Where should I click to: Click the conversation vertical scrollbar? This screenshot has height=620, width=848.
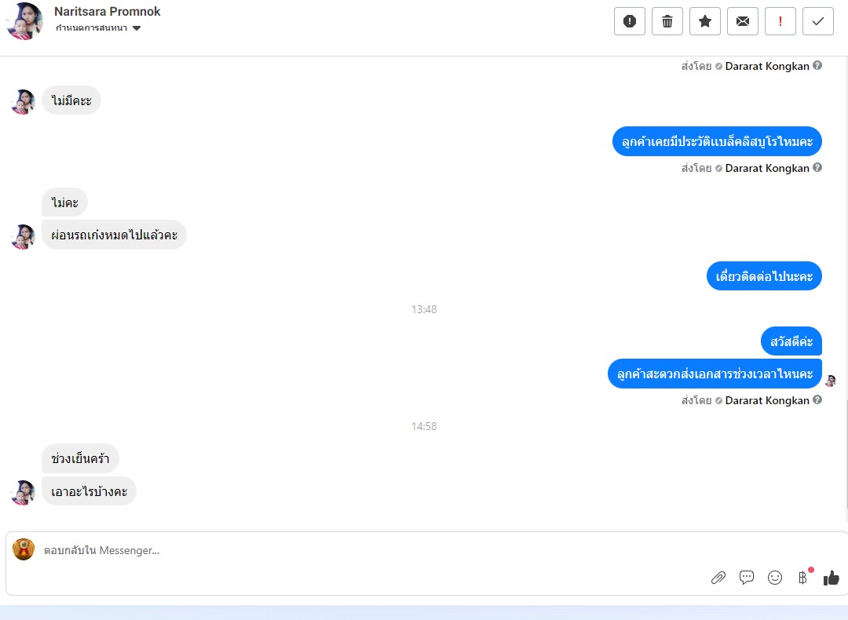coord(846,454)
